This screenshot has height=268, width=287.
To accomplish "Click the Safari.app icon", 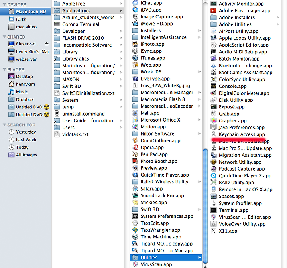I will point(135,189).
